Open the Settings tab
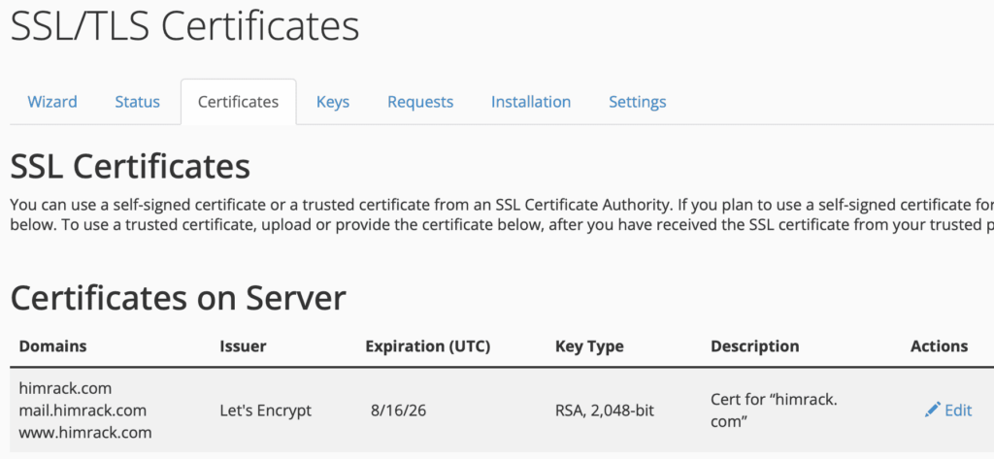The image size is (994, 459). 637,102
